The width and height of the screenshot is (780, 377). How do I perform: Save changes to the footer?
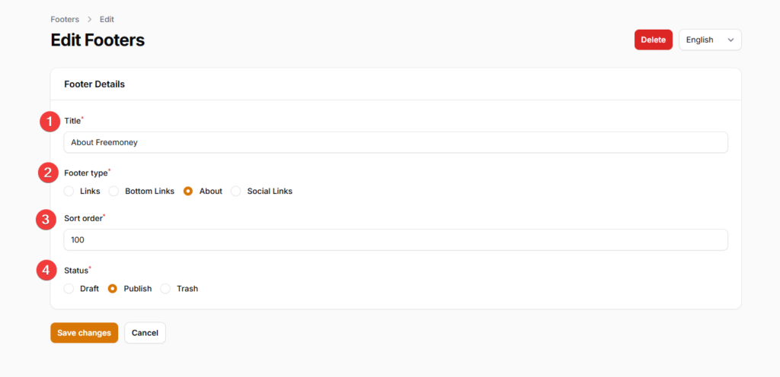tap(84, 333)
